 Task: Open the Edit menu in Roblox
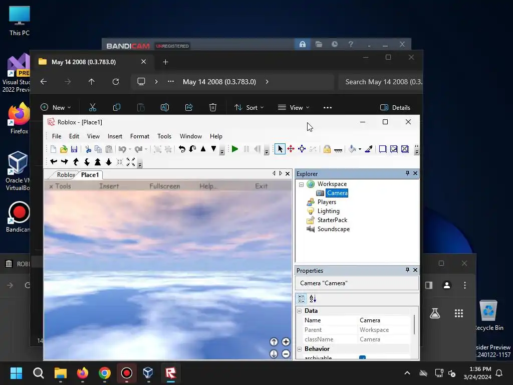click(x=74, y=136)
